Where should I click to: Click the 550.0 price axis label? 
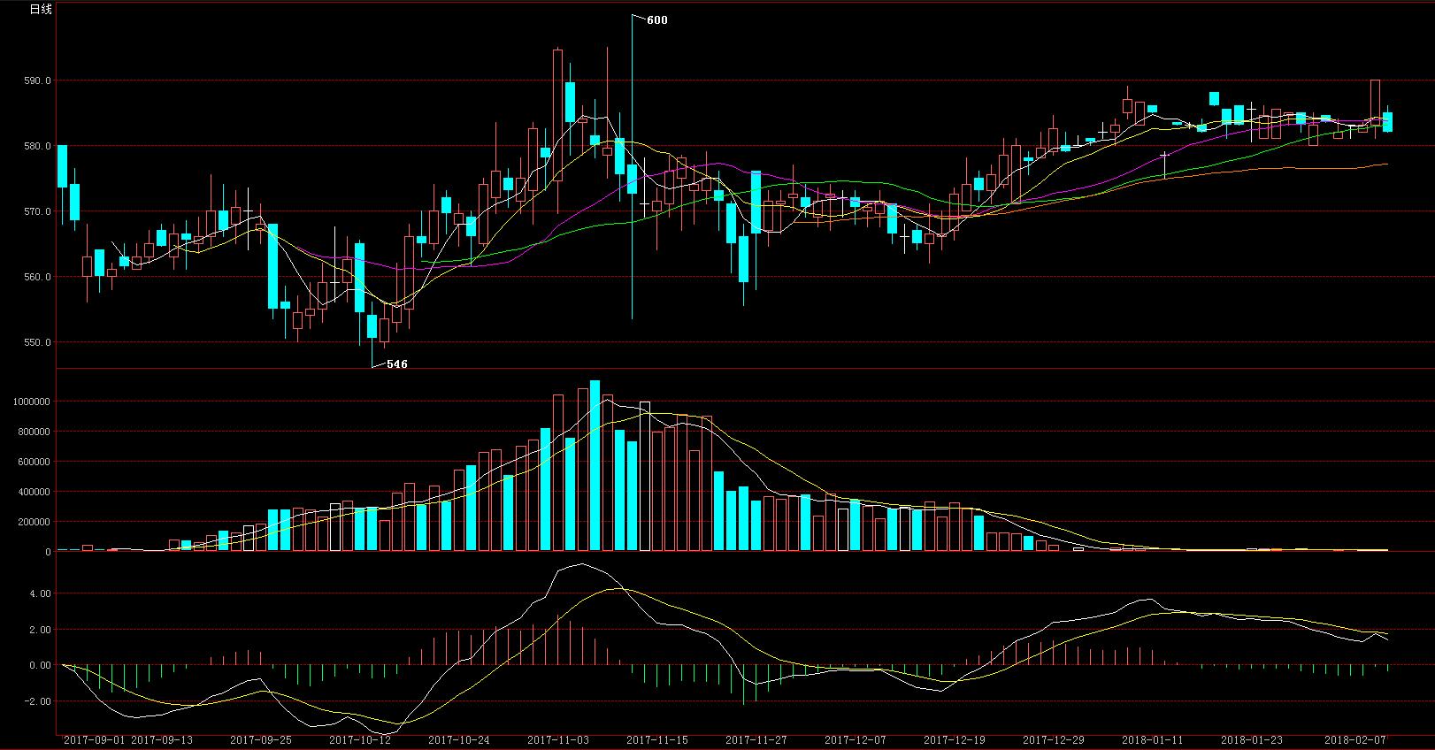tap(38, 342)
